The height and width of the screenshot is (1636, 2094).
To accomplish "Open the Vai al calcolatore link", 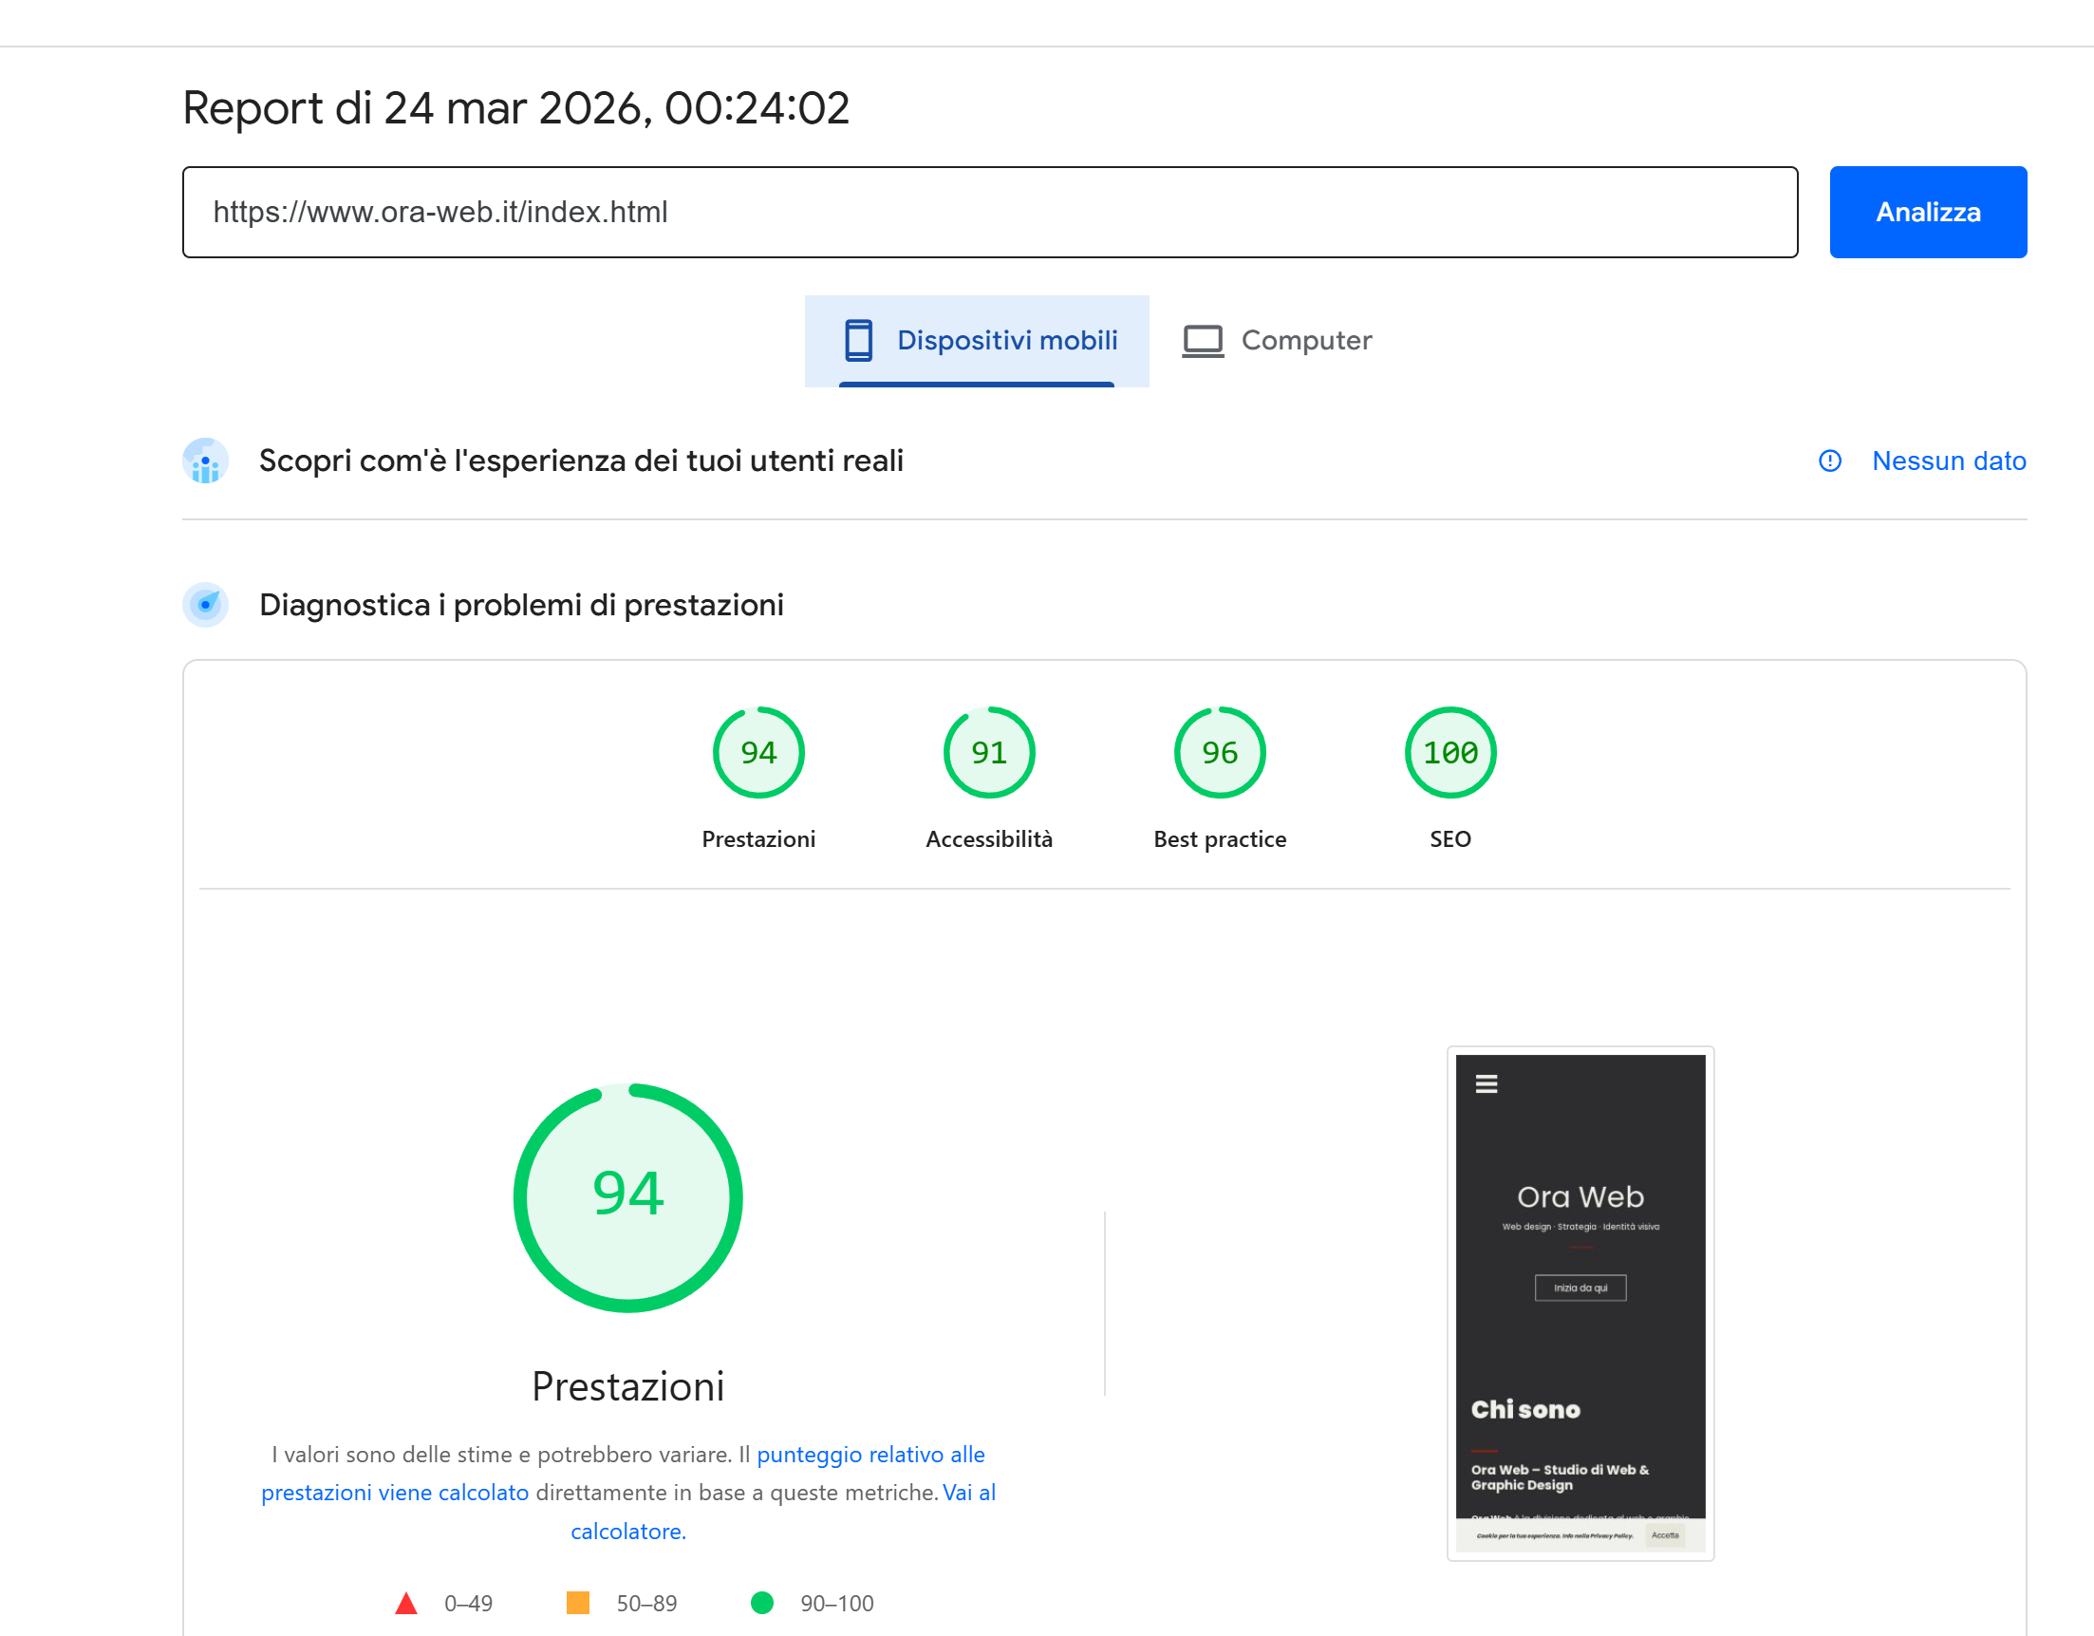I will (x=628, y=1532).
